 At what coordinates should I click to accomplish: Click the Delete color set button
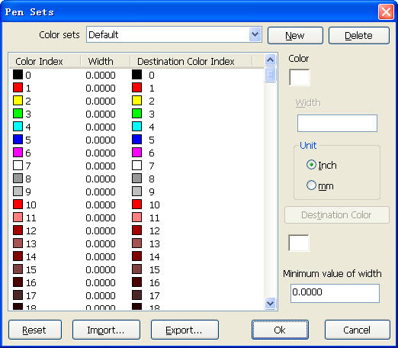[x=359, y=36]
